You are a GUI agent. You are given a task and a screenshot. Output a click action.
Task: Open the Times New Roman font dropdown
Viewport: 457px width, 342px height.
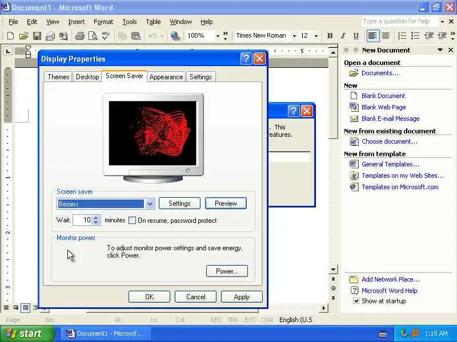click(294, 36)
